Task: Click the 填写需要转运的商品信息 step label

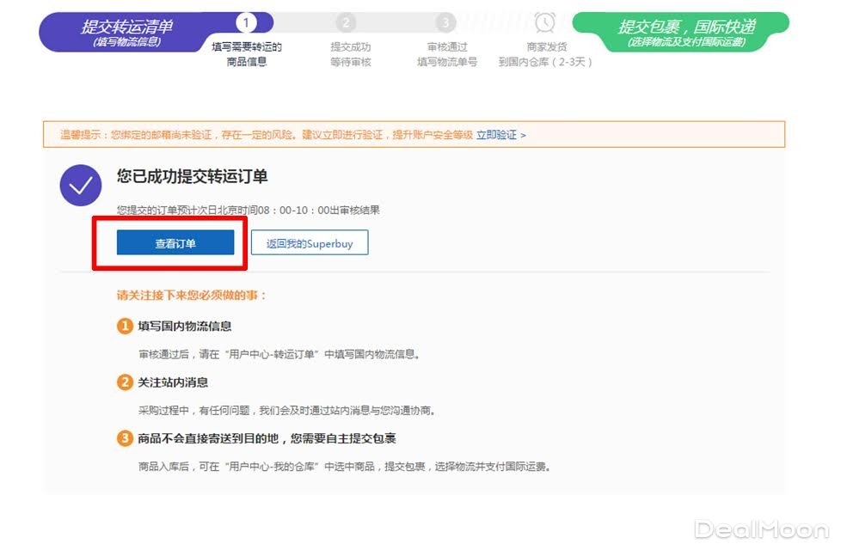Action: [x=246, y=54]
